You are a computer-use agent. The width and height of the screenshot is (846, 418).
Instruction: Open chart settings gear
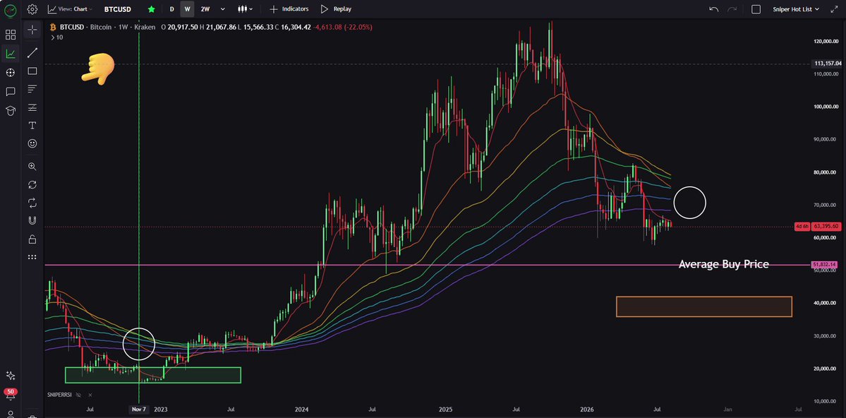(32, 9)
